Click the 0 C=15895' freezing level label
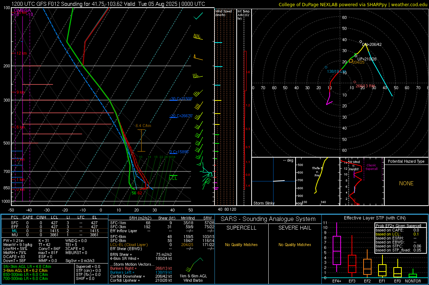 (179, 152)
